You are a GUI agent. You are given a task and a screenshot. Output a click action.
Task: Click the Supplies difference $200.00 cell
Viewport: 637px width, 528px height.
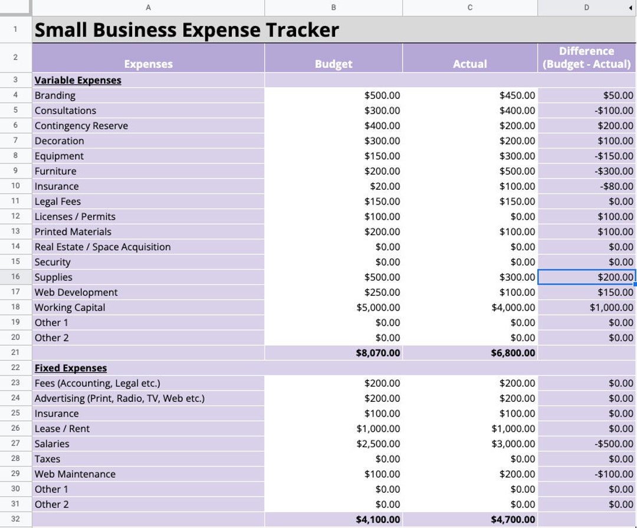(x=587, y=277)
